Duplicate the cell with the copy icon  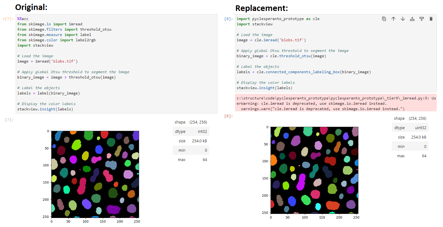tap(384, 19)
